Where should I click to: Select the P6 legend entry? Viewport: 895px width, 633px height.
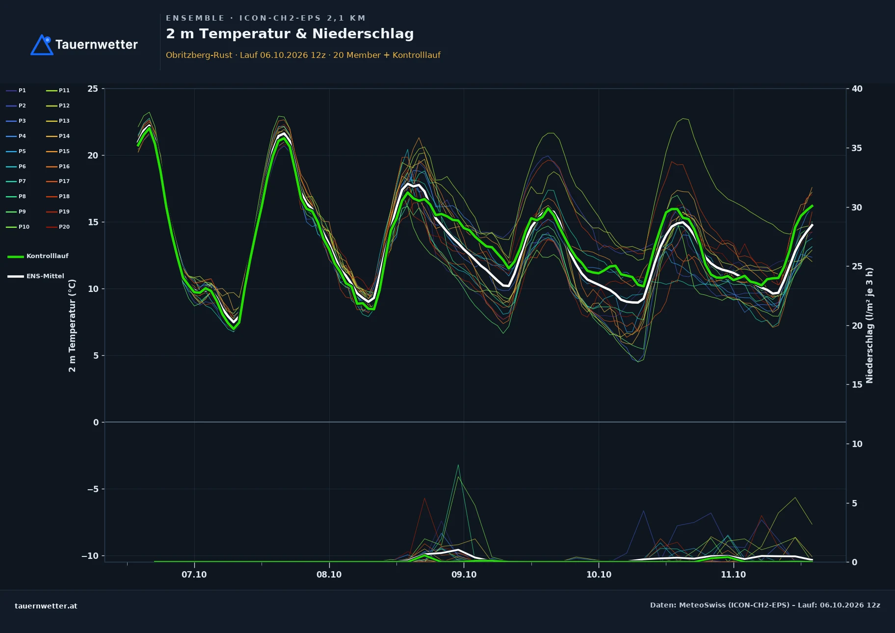coord(16,166)
